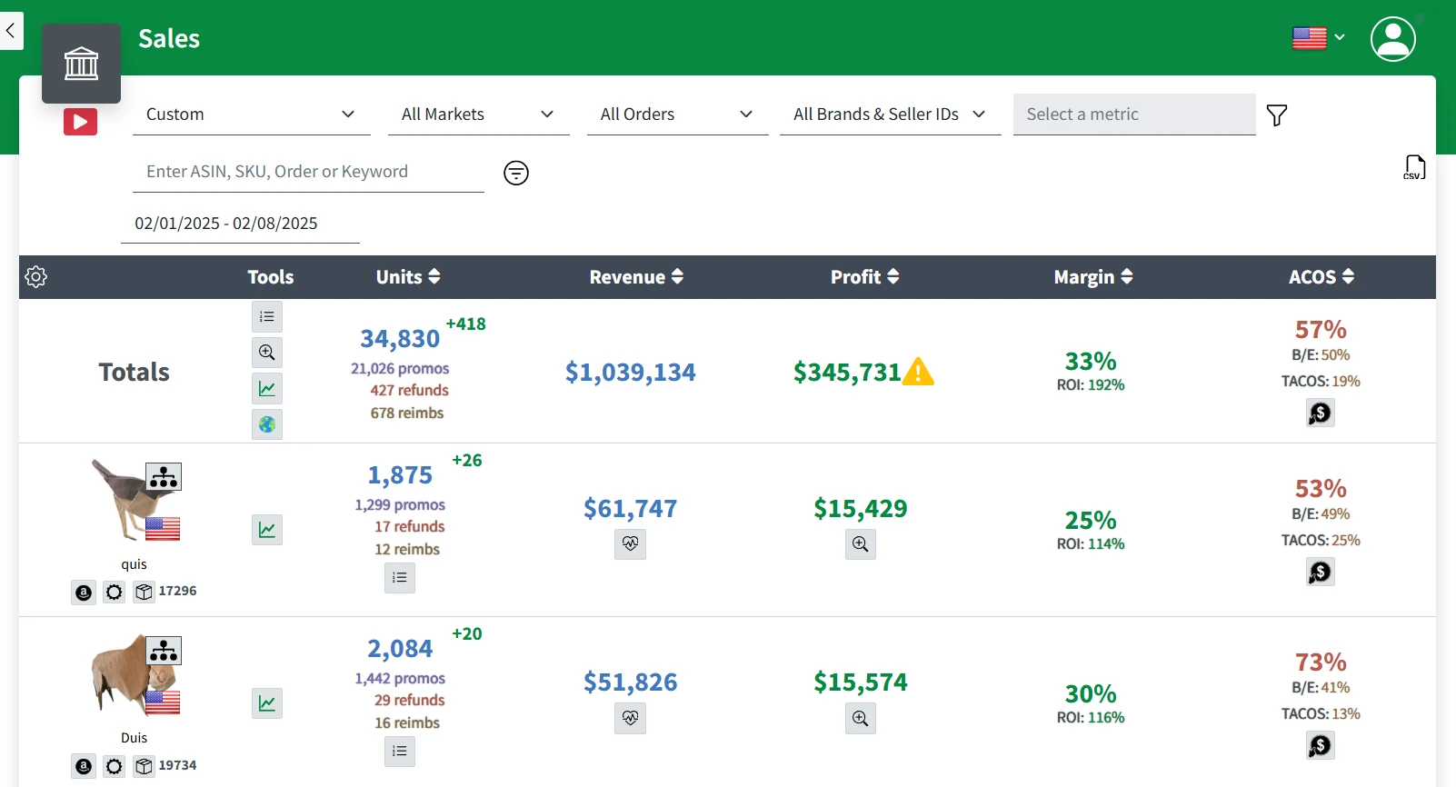Open the Select a metric combo box

click(x=1134, y=115)
